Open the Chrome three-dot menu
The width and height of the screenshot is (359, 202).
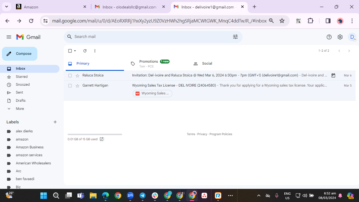coord(352,21)
